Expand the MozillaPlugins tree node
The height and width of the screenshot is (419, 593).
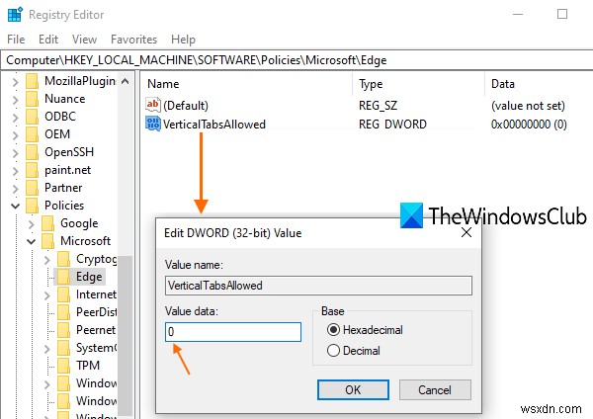[x=15, y=81]
